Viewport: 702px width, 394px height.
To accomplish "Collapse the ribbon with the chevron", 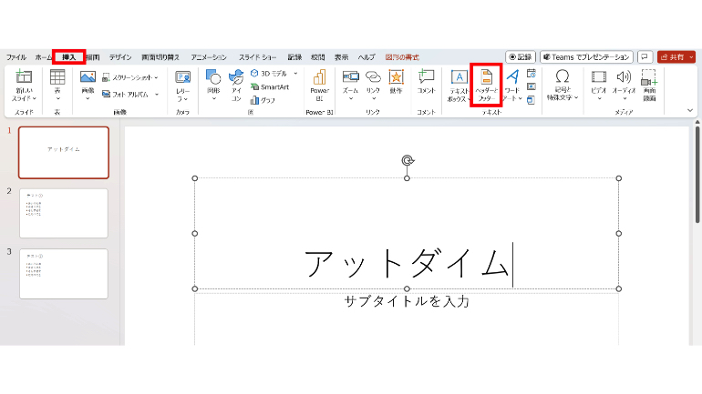I will click(690, 110).
